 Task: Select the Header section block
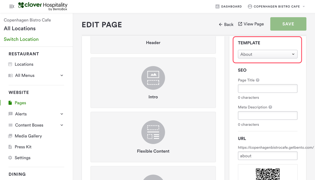pyautogui.click(x=153, y=45)
